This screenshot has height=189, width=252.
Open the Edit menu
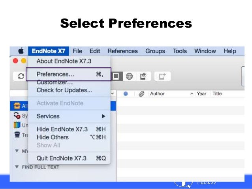pos(95,51)
